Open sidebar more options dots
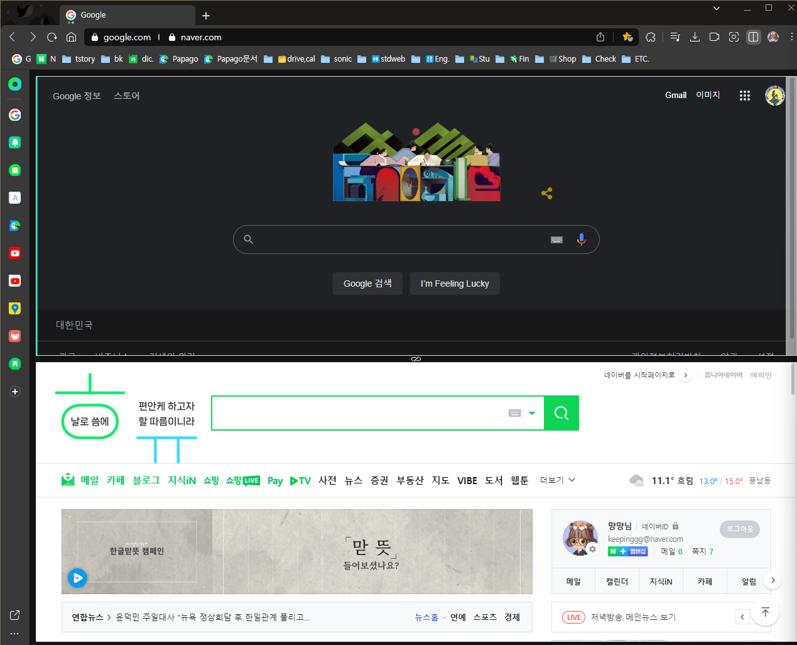This screenshot has height=645, width=797. click(15, 634)
